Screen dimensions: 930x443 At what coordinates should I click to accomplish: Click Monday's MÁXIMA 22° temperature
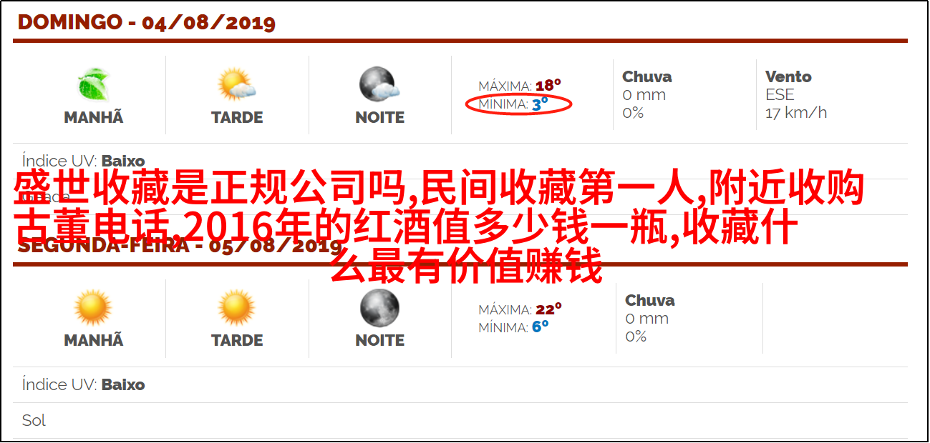pyautogui.click(x=520, y=309)
